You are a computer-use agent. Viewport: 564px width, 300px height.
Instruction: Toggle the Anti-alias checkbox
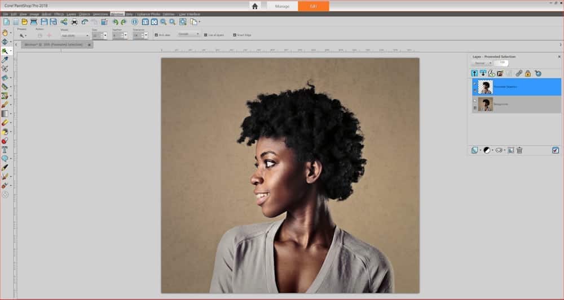[x=156, y=35]
